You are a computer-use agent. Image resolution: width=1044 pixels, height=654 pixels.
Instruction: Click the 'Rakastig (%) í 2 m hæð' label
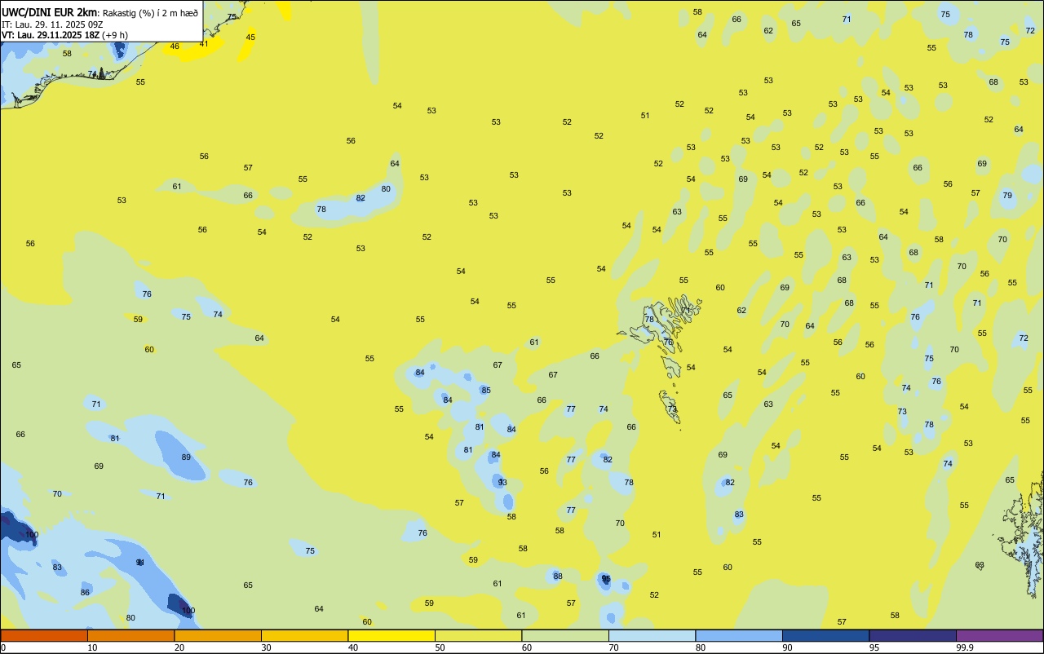150,13
